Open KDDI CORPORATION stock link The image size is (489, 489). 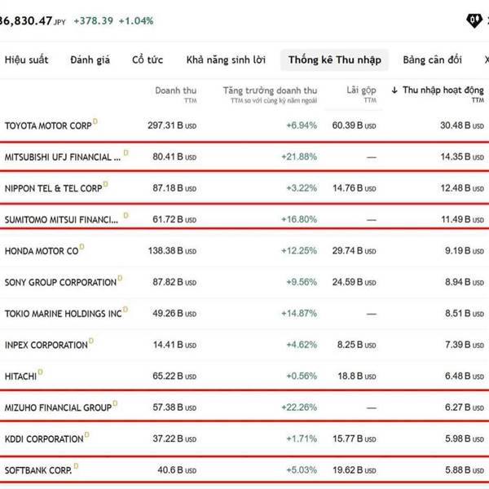coord(44,439)
